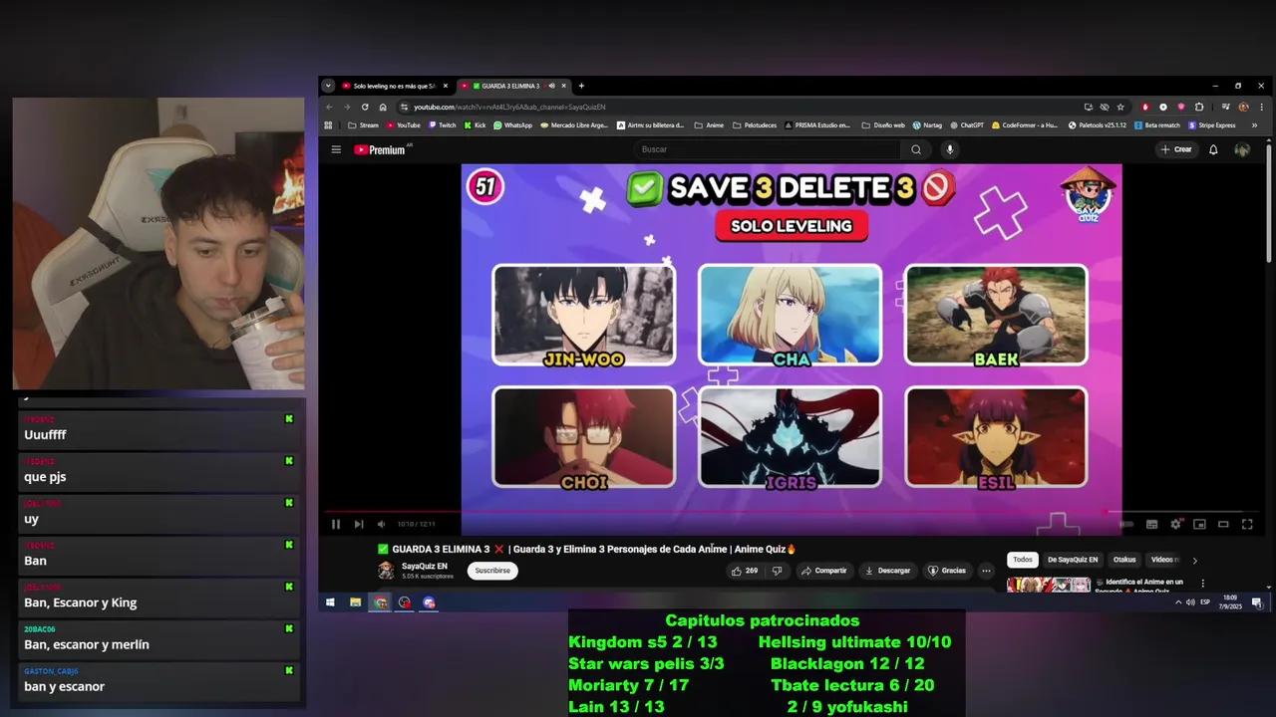Click the Suscribirse button
Image resolution: width=1276 pixels, height=717 pixels.
(x=492, y=571)
